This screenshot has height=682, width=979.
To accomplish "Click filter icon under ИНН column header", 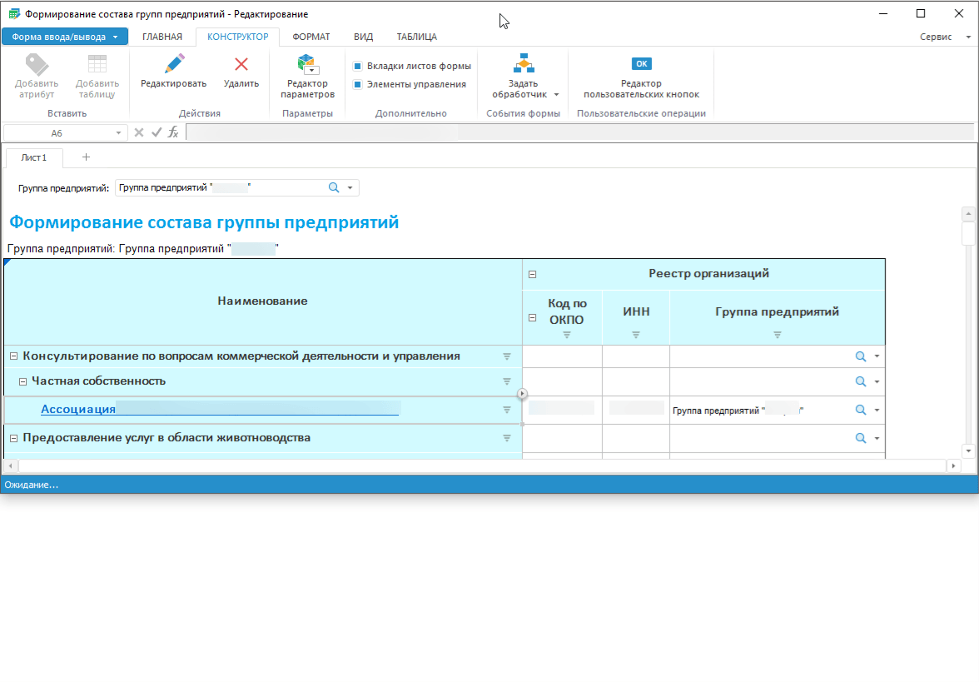I will pyautogui.click(x=636, y=335).
